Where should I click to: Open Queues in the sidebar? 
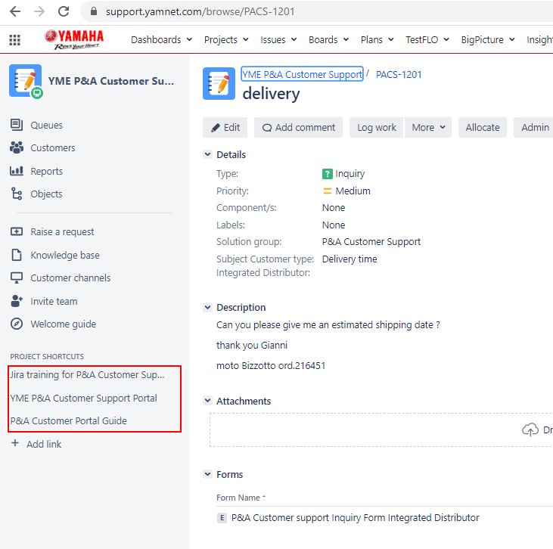[x=46, y=126]
